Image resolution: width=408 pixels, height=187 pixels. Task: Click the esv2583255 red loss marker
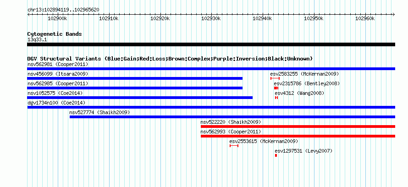point(275,78)
